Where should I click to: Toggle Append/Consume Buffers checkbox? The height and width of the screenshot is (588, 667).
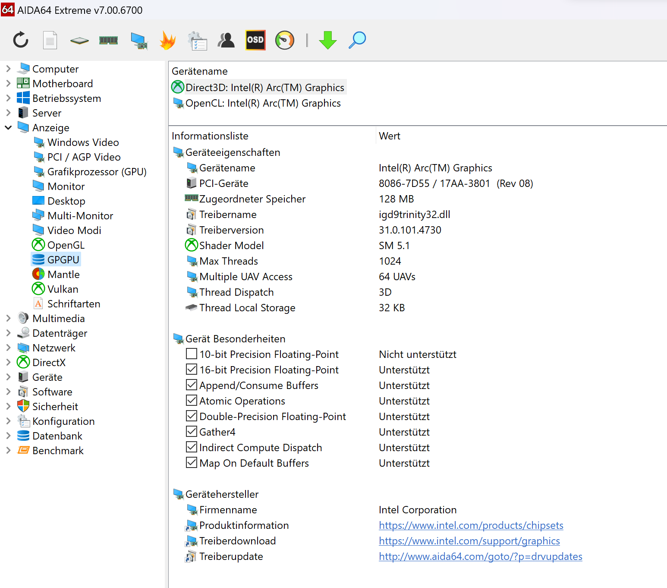[x=192, y=385]
